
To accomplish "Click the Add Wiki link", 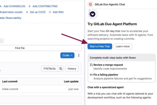I will click(x=58, y=12).
